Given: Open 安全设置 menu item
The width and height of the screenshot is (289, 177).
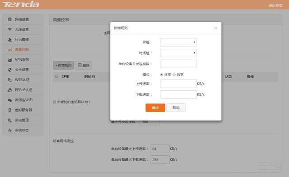Looking at the screenshot, I should [x=23, y=70].
